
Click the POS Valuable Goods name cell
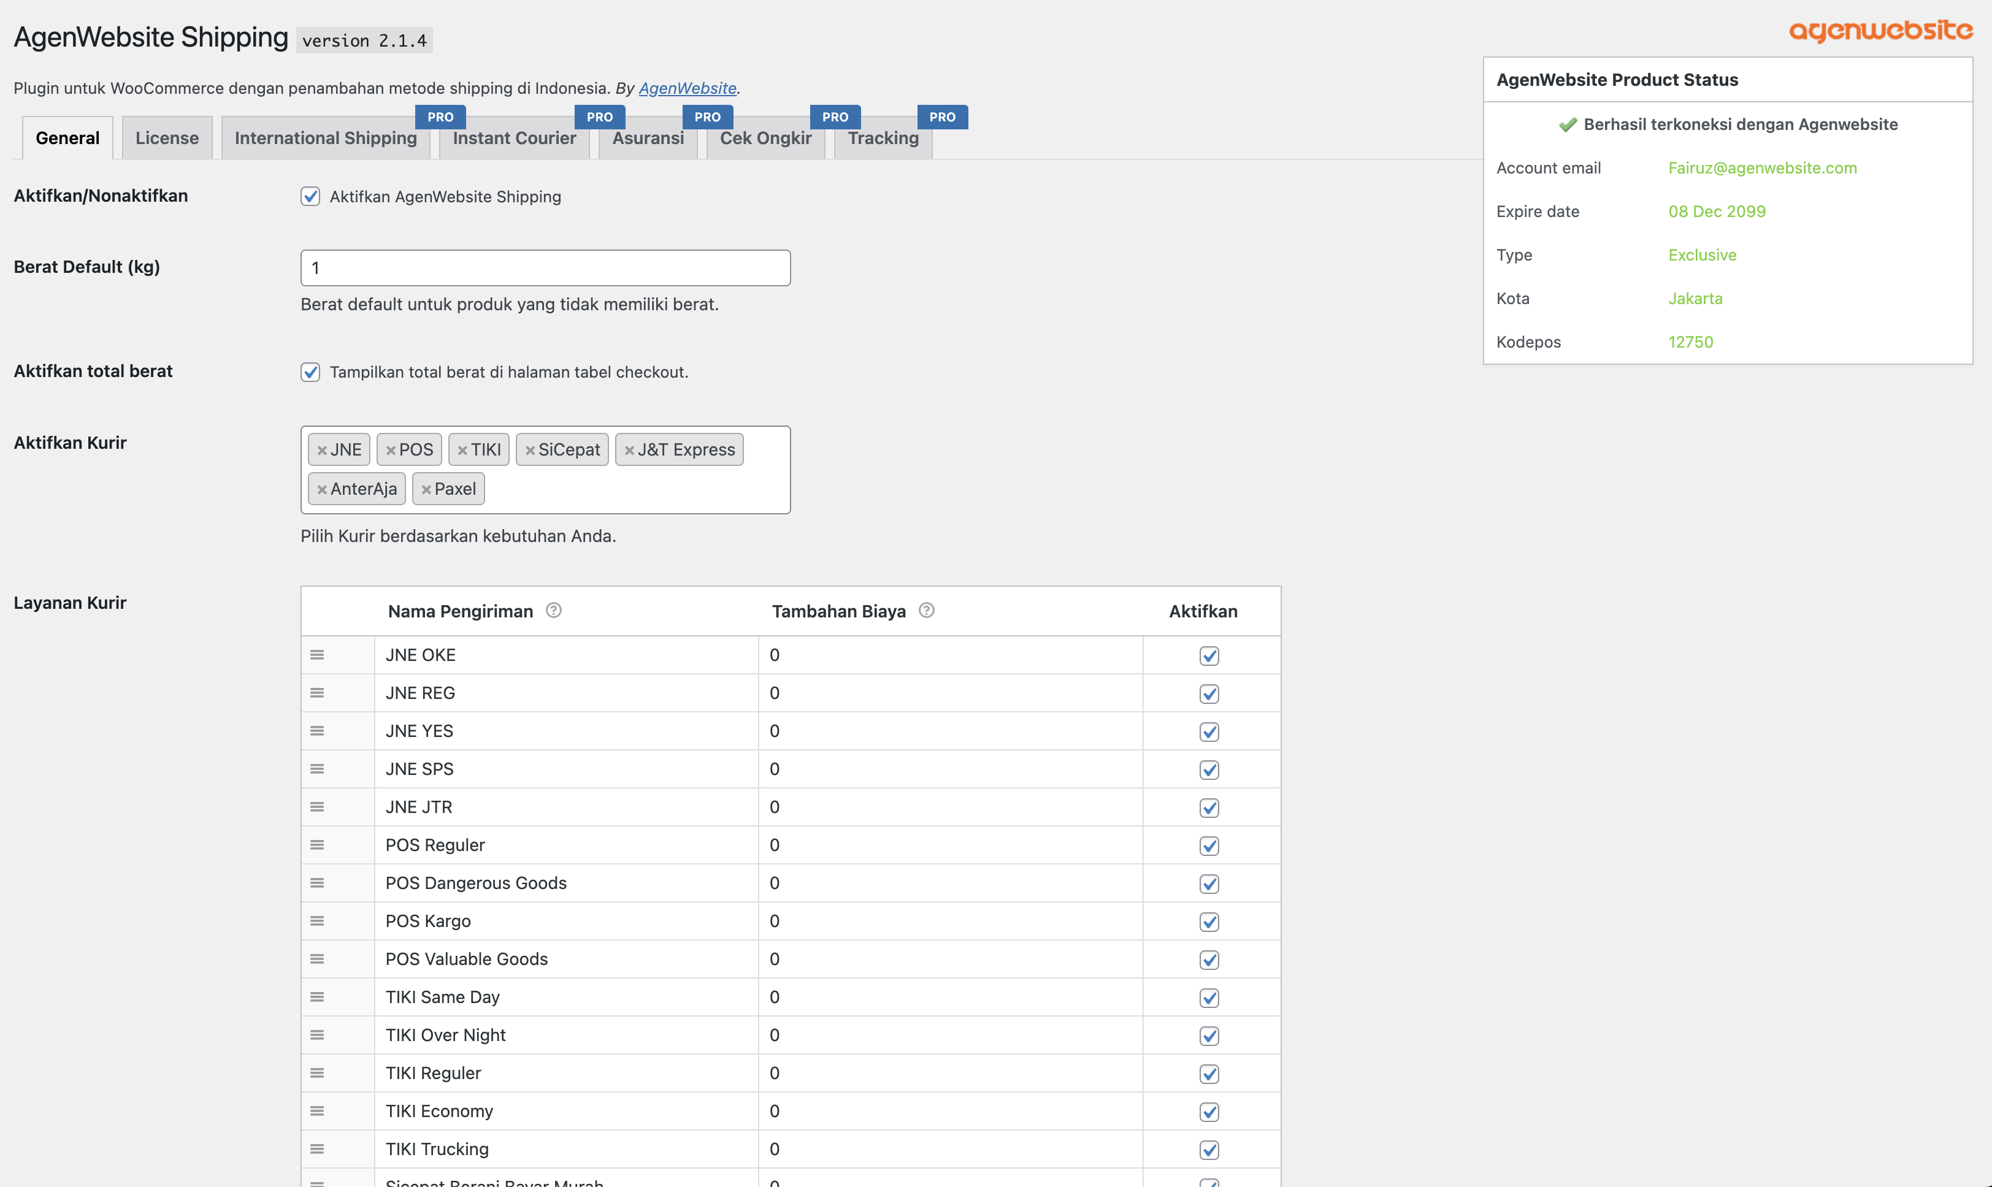click(x=567, y=959)
